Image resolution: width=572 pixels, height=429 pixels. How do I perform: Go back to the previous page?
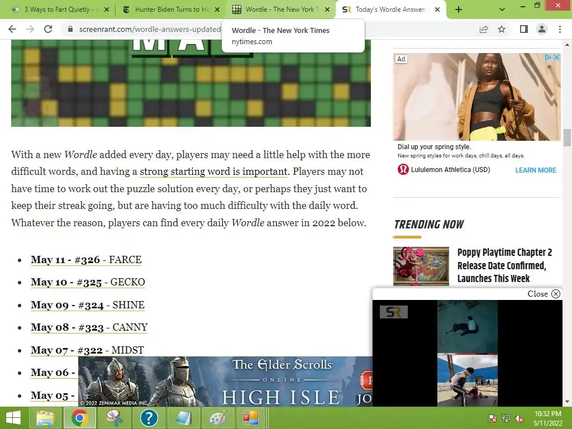click(12, 29)
